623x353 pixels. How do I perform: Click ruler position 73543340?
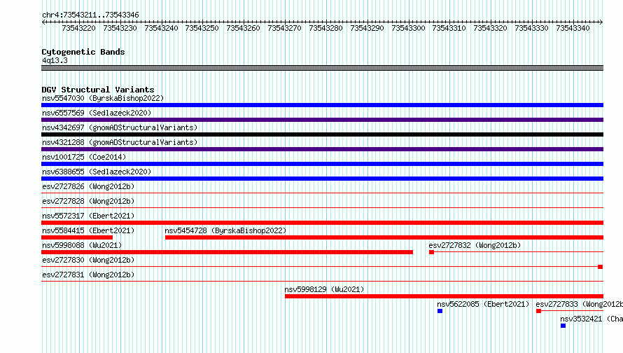tap(573, 28)
